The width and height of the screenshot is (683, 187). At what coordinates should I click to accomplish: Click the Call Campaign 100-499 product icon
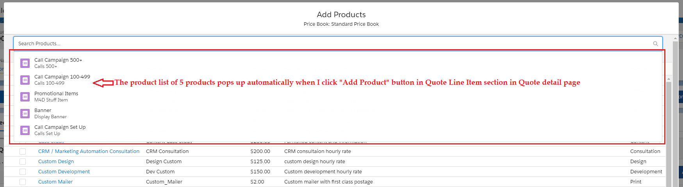pyautogui.click(x=25, y=80)
